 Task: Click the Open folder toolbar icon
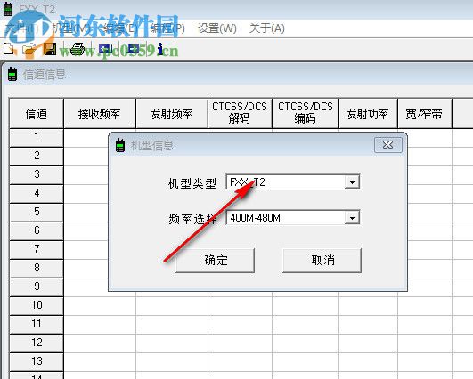(29, 49)
